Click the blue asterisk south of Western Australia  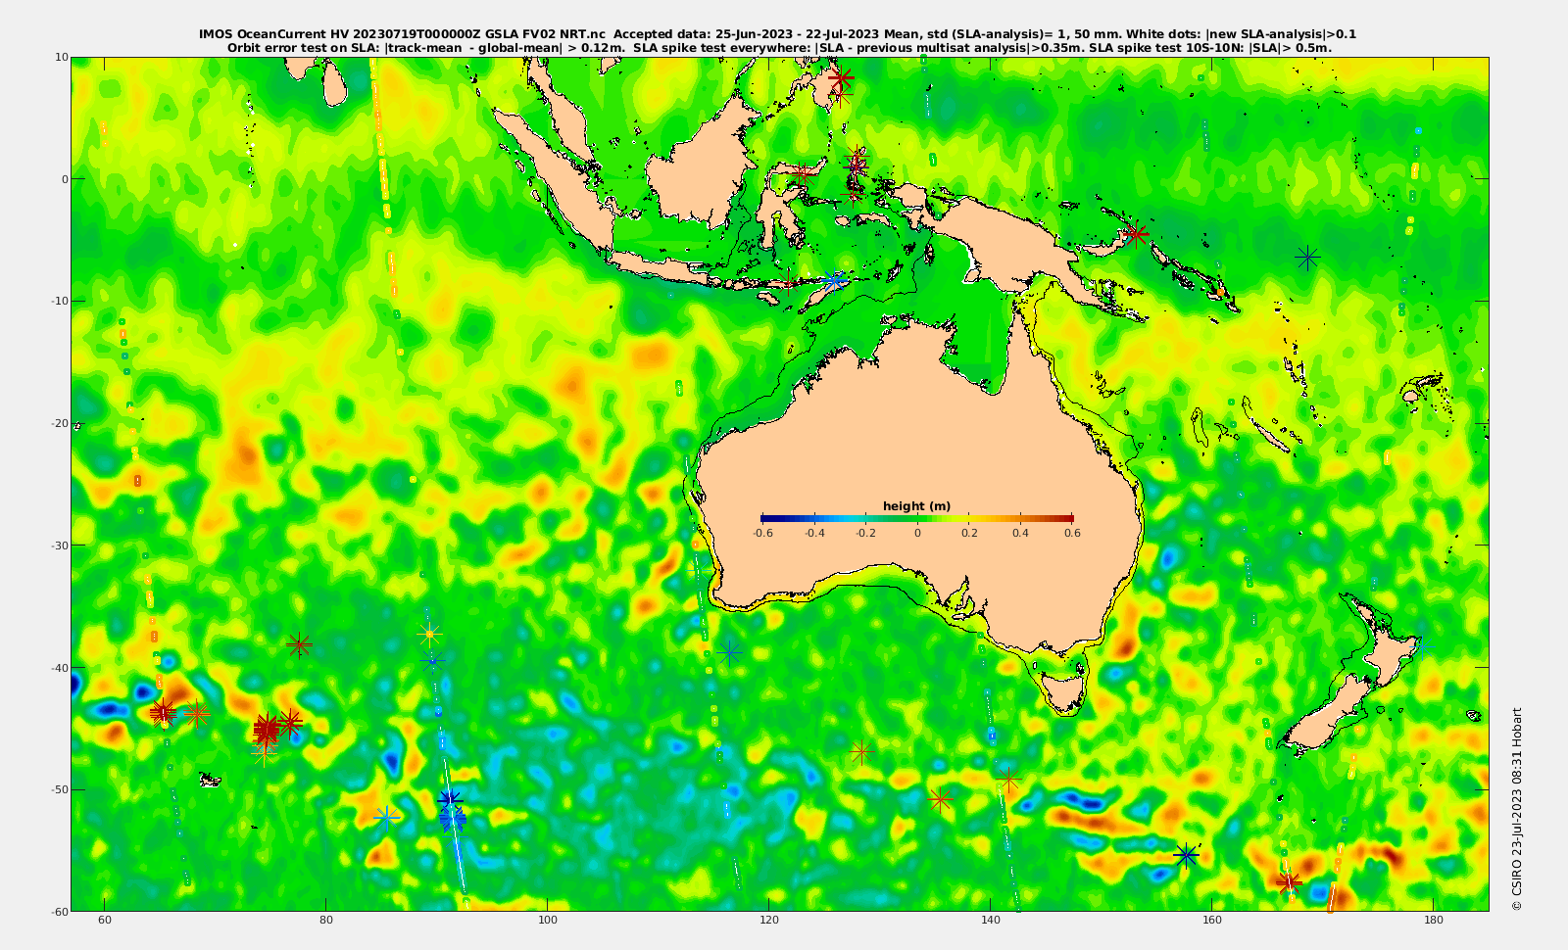coord(728,651)
